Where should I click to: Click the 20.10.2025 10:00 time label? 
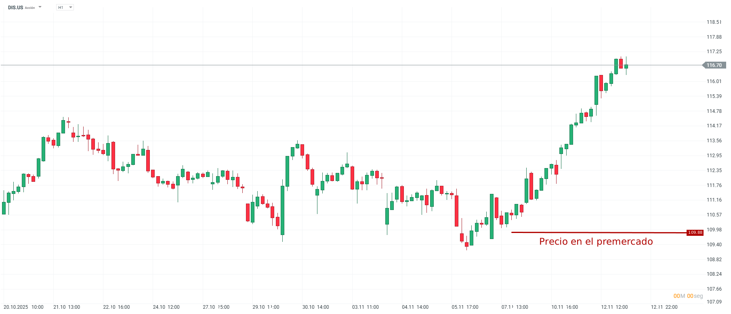tap(23, 307)
